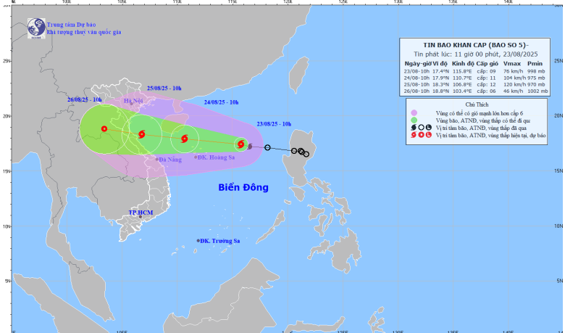This screenshot has width=565, height=333.
Task: Select the red storm symbol for 24/08/25
Action: [184, 139]
